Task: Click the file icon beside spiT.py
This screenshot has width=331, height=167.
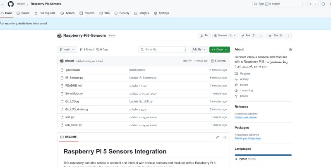Action: point(62,117)
